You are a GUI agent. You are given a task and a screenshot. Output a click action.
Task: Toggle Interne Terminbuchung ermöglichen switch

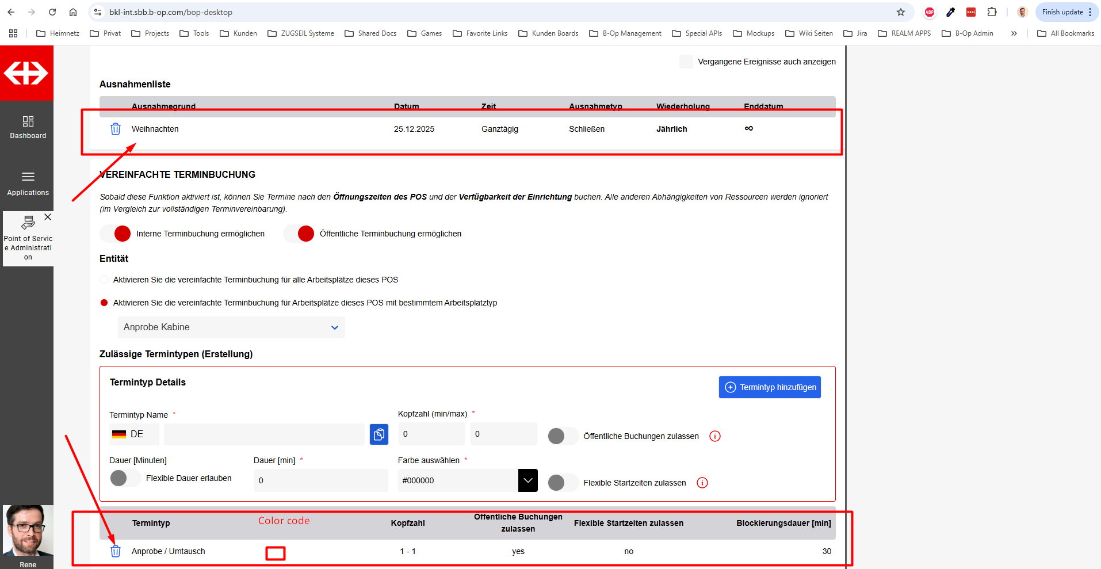click(x=116, y=234)
